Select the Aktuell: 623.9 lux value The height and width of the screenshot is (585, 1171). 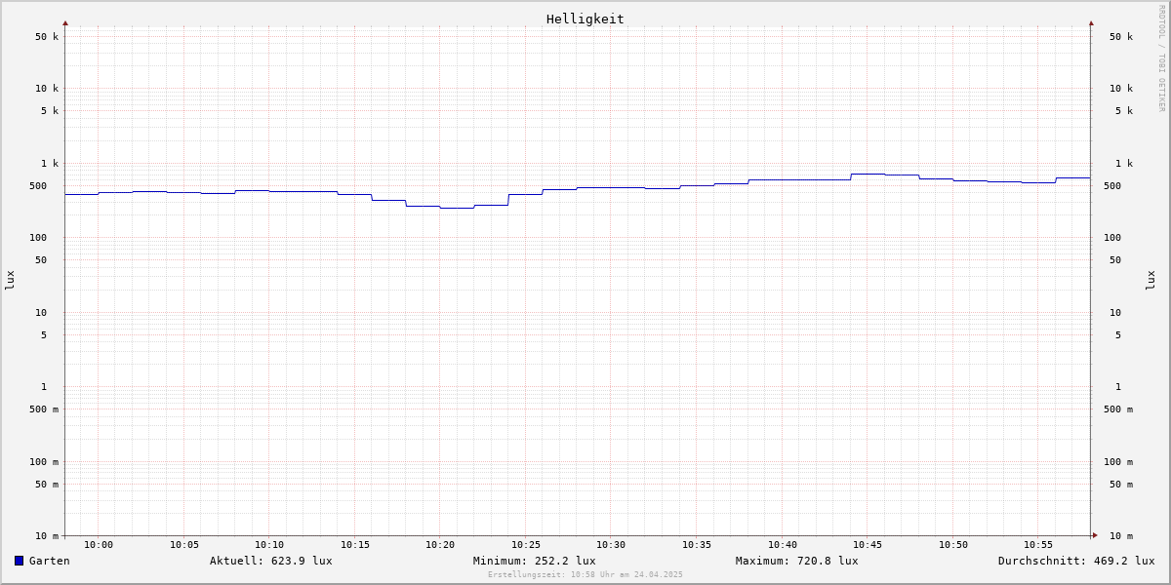(x=271, y=561)
